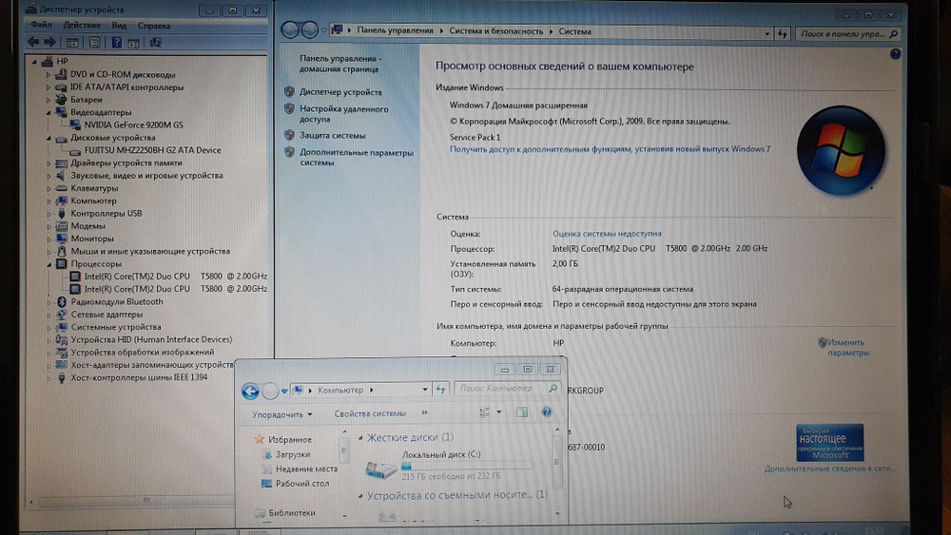The image size is (951, 535).
Task: Open Защита системы link
Action: pos(332,136)
